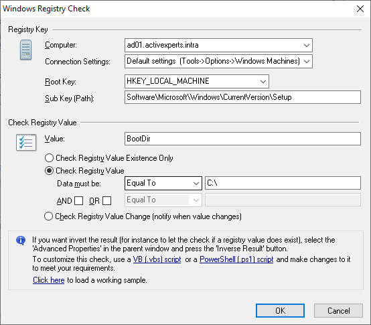Close the Windows Registry Check dialog
This screenshot has width=371, height=325.
point(360,9)
